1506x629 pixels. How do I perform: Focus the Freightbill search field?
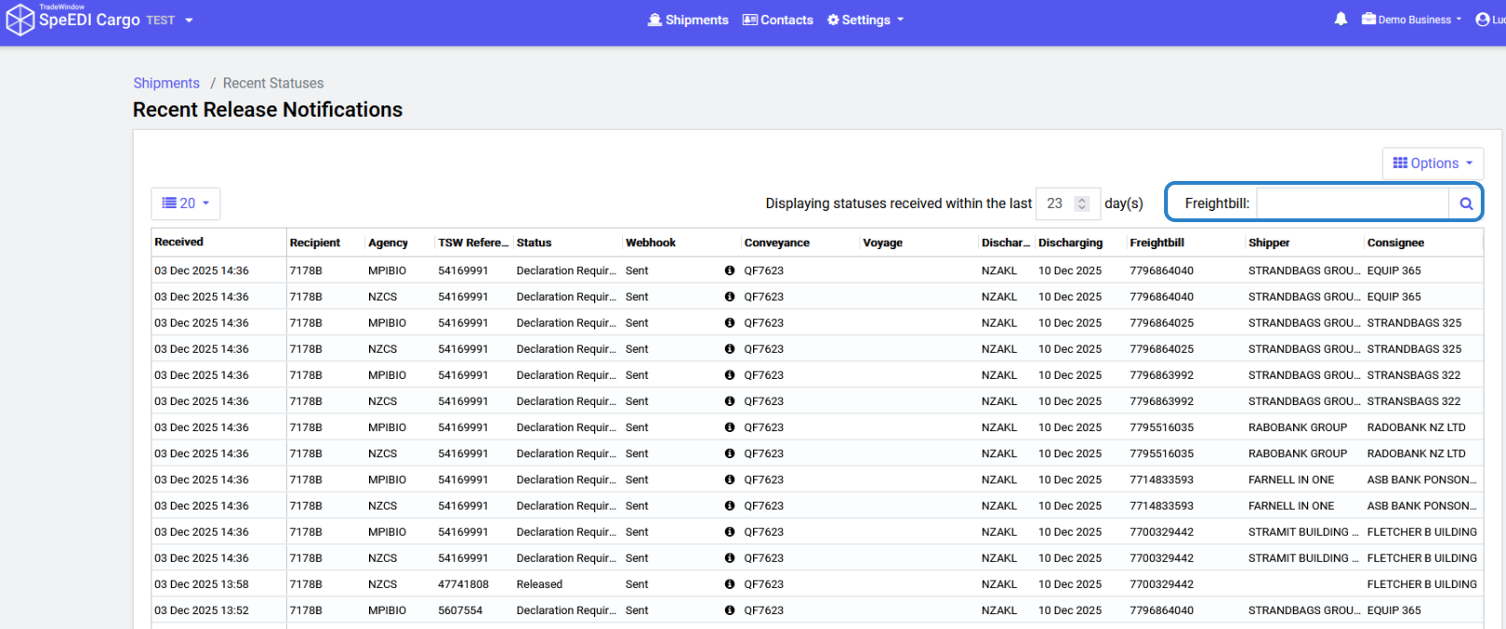coord(1352,203)
